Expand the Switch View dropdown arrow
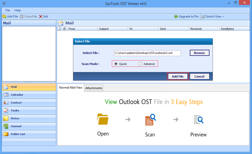This screenshot has width=252, height=154. [x=223, y=17]
